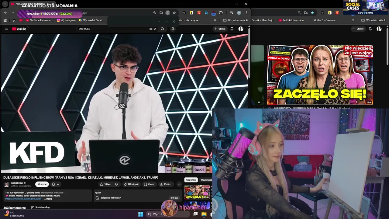
Task: Click Chrome profile avatar in toolbar
Action: [239, 13]
